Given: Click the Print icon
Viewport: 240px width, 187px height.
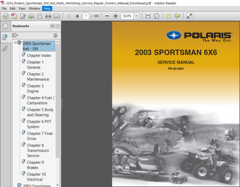Looking at the screenshot, I should 48,16.
